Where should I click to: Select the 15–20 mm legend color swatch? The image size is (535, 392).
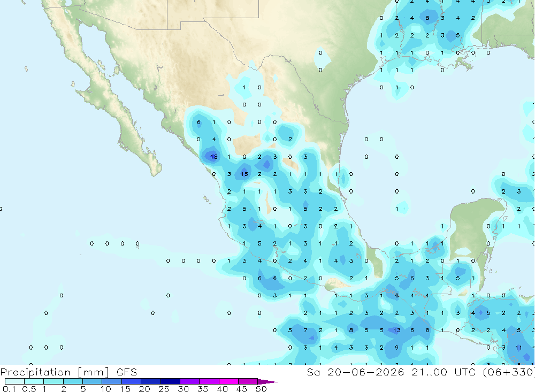pyautogui.click(x=132, y=381)
